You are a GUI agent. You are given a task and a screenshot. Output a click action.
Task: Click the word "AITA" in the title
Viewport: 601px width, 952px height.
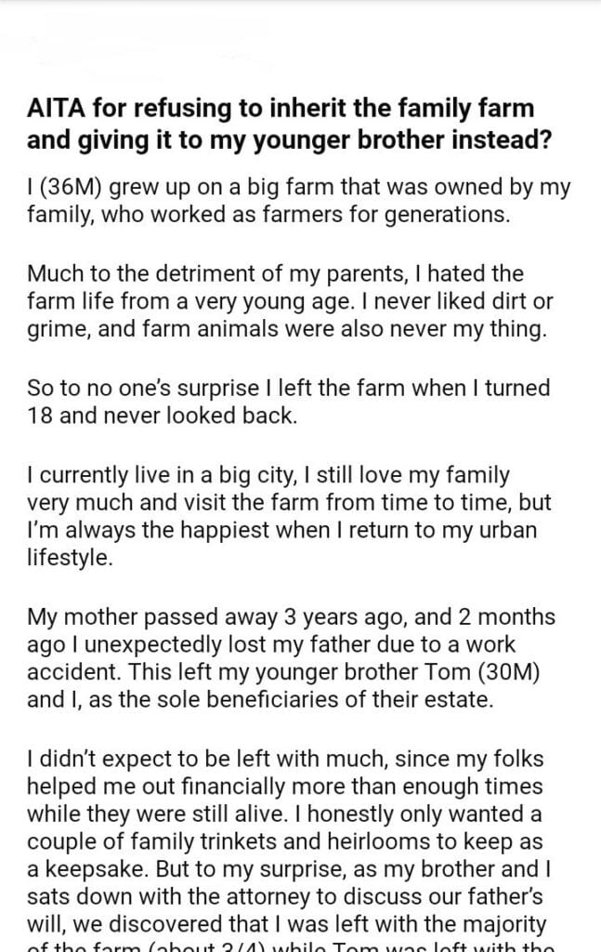click(55, 108)
